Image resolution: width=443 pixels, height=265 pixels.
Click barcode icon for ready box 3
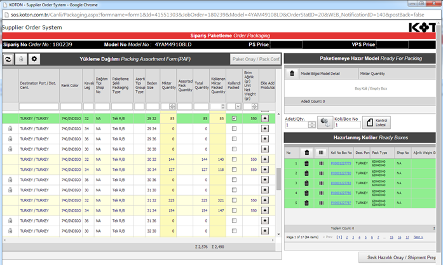tap(321, 183)
